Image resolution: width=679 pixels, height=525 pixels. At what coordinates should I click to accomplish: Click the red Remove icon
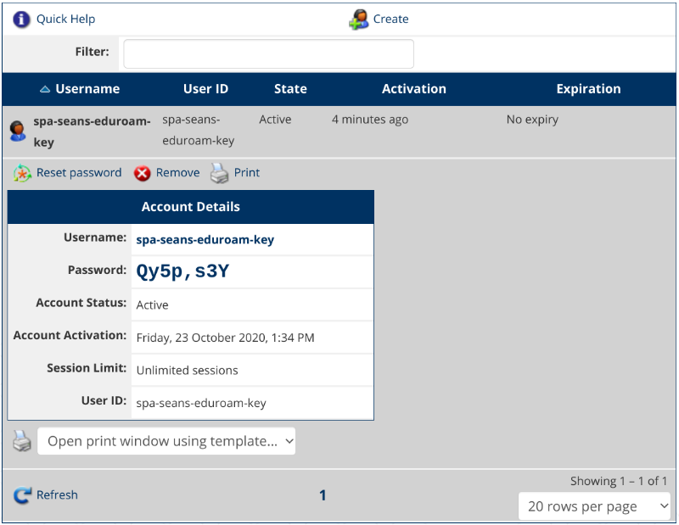142,173
